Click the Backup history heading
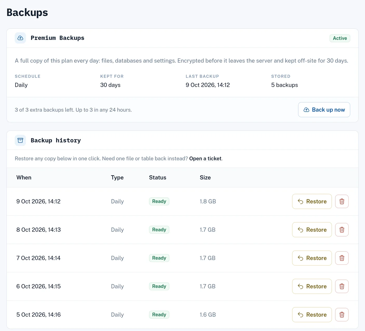Viewport: 365px width, 331px height. (x=56, y=140)
